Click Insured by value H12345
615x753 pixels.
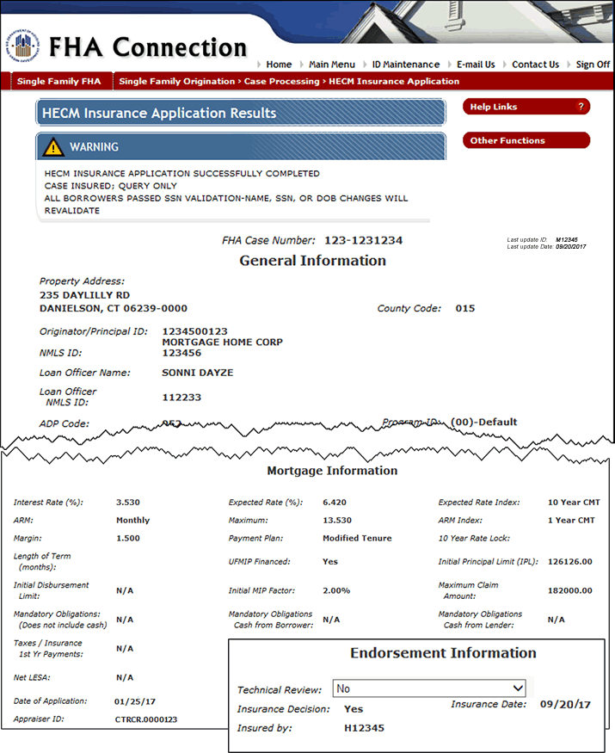coord(365,728)
